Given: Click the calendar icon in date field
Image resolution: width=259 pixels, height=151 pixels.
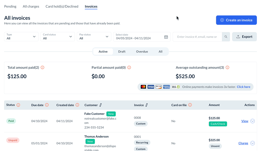Looking at the screenshot, I should (166, 37).
